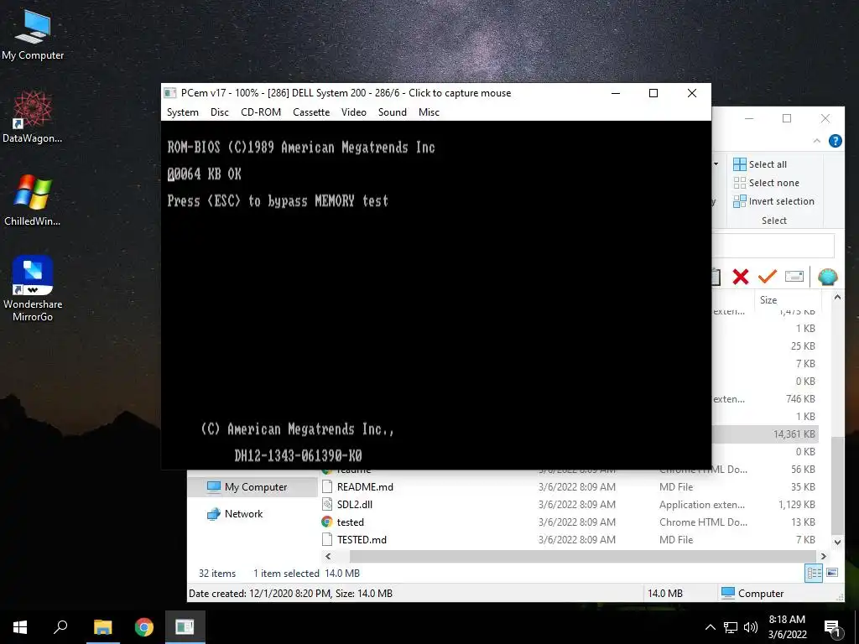The height and width of the screenshot is (644, 859).
Task: Click the 746 KB size cell
Action: 799,398
